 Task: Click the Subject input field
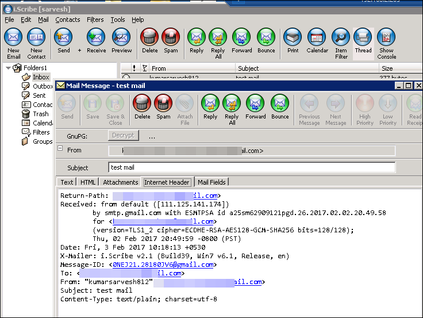tap(252, 167)
